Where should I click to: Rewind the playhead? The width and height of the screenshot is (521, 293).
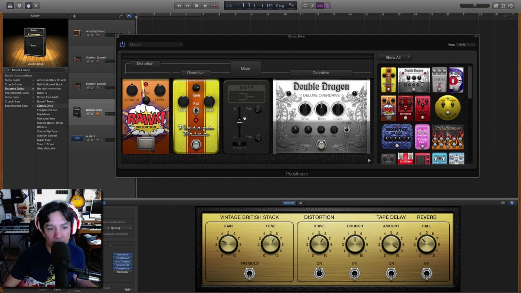179,6
